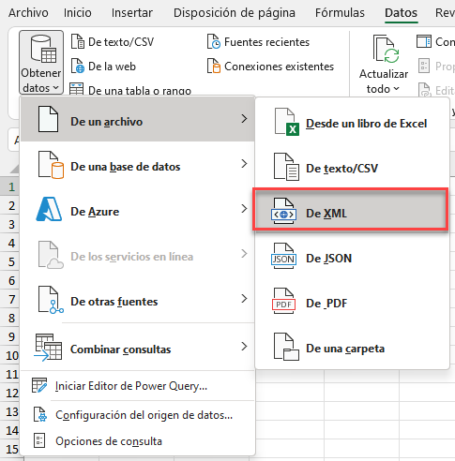Click the De texto/CSV ribbon icon
The width and height of the screenshot is (455, 461).
[78, 42]
